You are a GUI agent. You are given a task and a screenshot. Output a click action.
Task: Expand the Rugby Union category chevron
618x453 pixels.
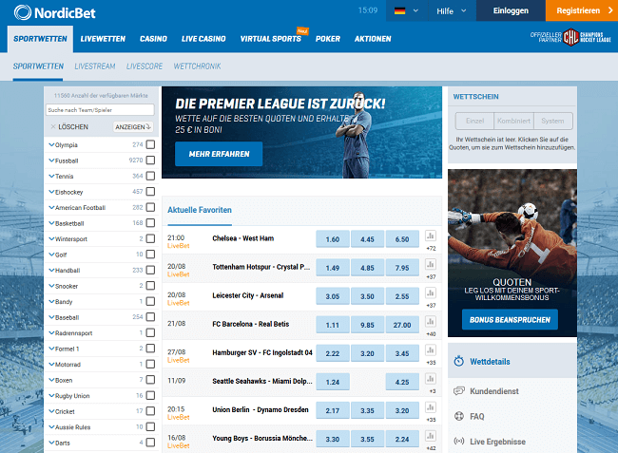click(51, 395)
